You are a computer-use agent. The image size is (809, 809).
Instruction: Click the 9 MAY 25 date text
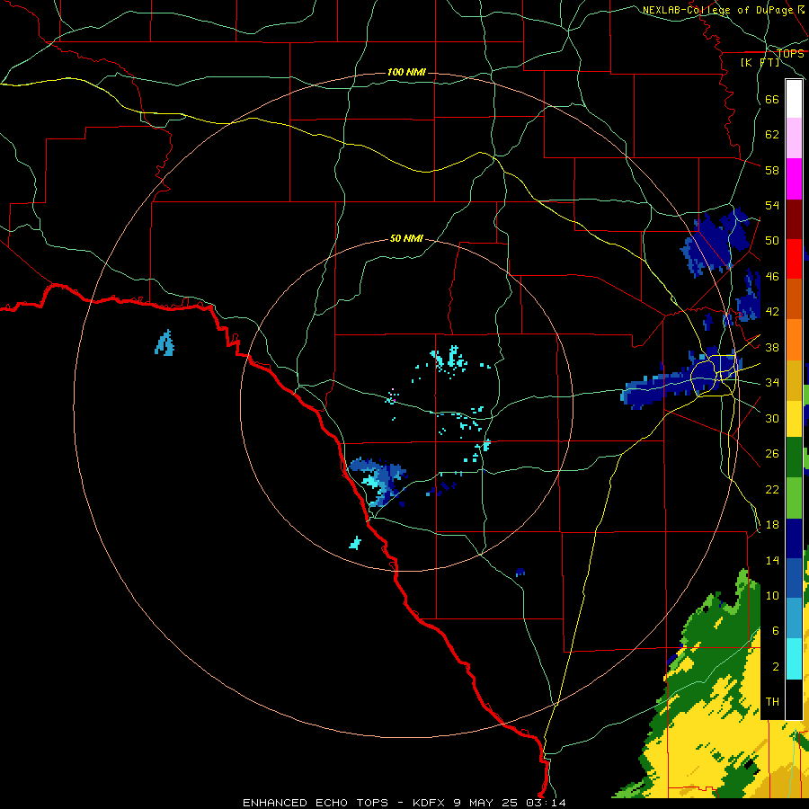click(x=485, y=803)
